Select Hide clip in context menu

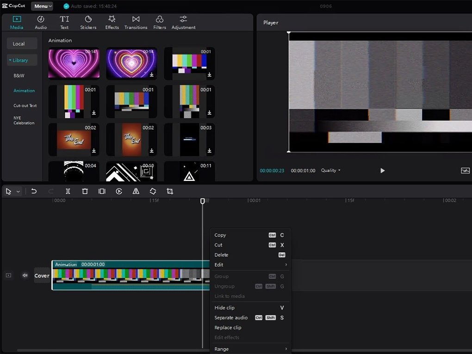pos(224,308)
